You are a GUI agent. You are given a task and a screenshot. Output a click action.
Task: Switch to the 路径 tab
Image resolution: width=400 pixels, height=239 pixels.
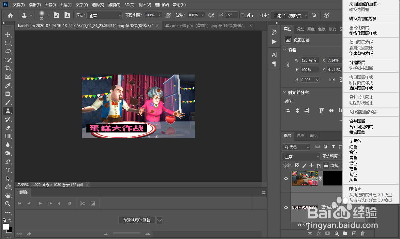313,135
